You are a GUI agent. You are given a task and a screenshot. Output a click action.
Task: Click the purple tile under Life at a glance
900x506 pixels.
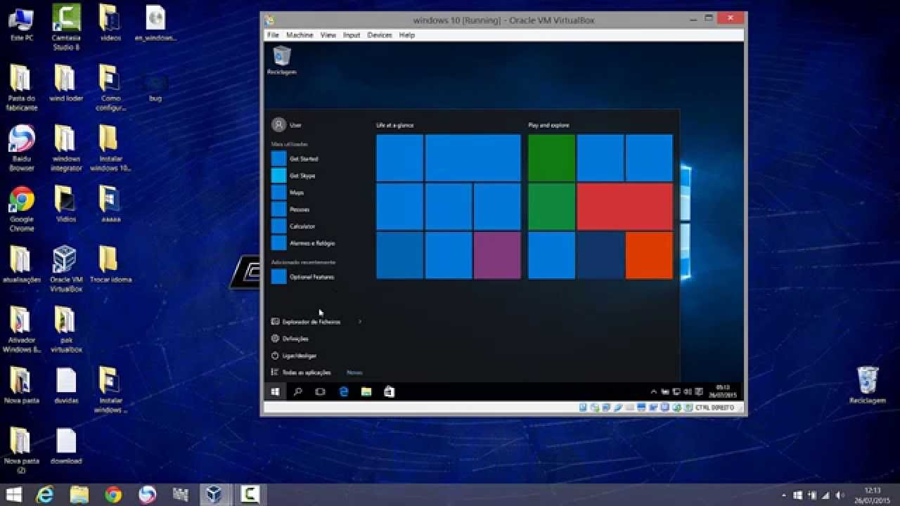pyautogui.click(x=497, y=256)
